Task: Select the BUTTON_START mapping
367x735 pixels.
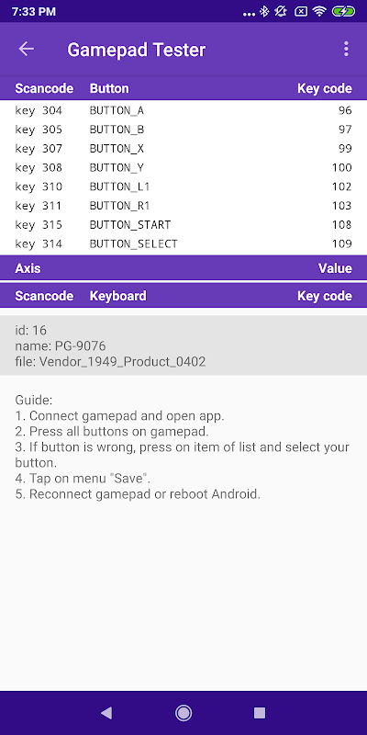Action: tap(183, 225)
